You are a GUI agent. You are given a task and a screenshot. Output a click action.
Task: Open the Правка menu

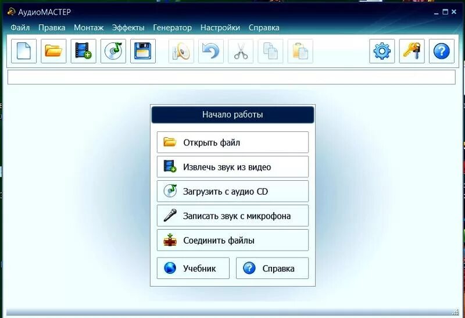(x=52, y=27)
